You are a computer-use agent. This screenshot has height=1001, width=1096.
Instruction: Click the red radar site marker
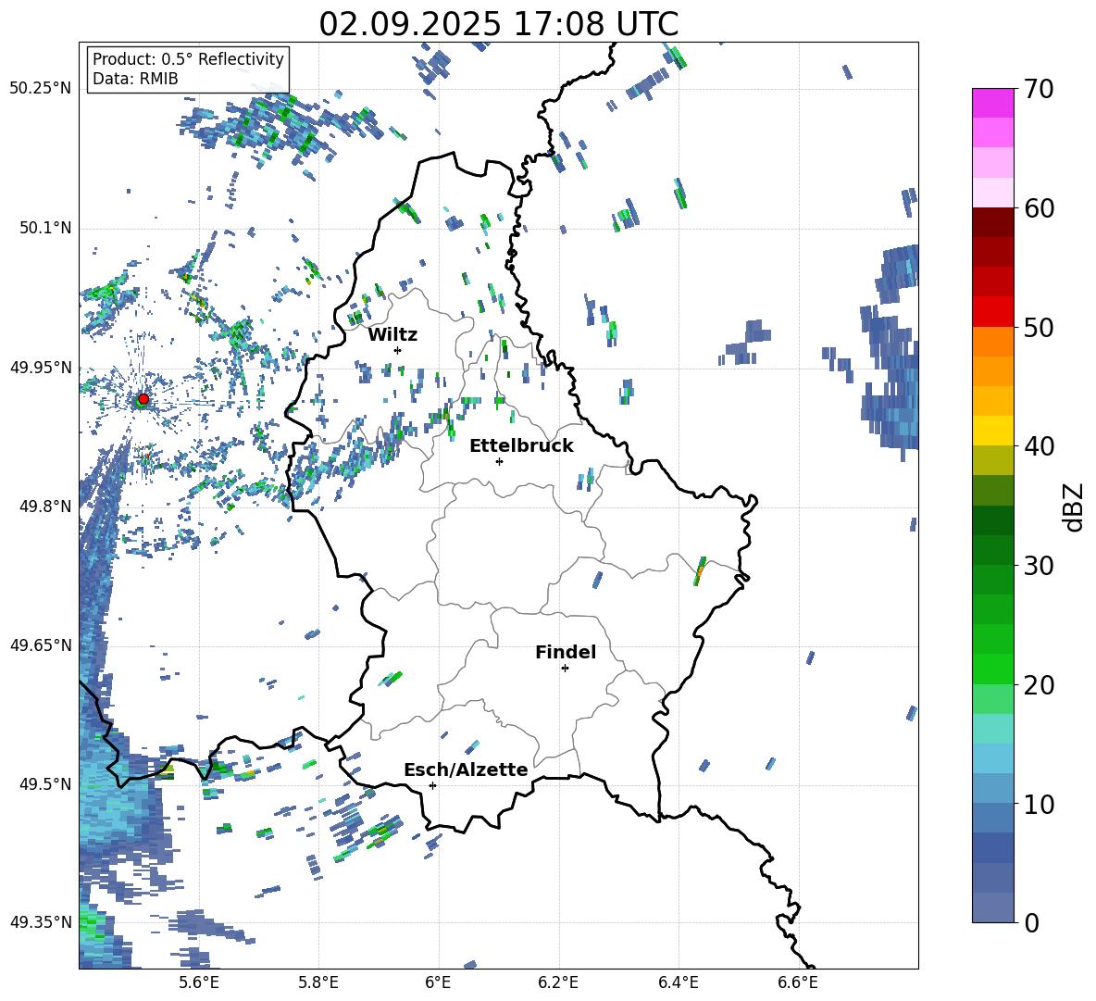(143, 399)
